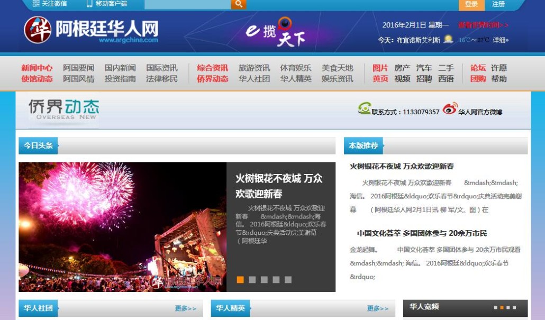Click the Weibo logo icon
Image resolution: width=545 pixels, height=320 pixels.
[450, 108]
